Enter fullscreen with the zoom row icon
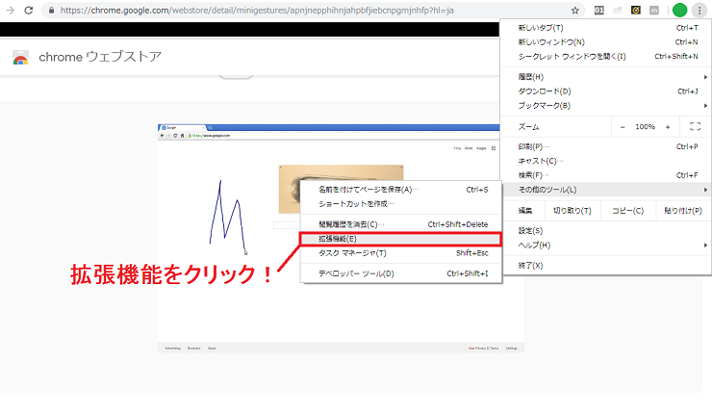Image resolution: width=712 pixels, height=415 pixels. (x=695, y=126)
